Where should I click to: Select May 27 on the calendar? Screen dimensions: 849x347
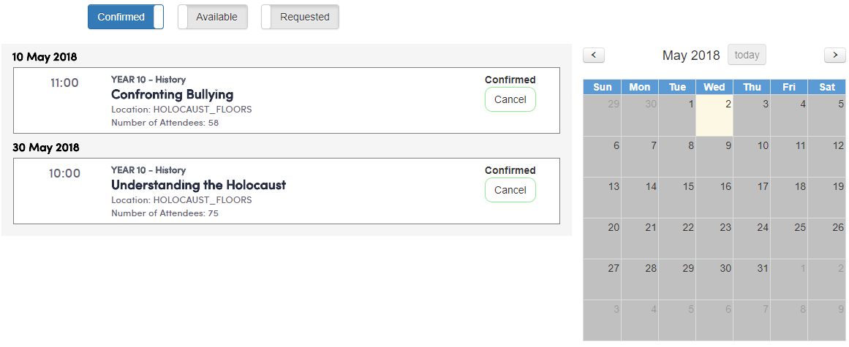coord(602,279)
